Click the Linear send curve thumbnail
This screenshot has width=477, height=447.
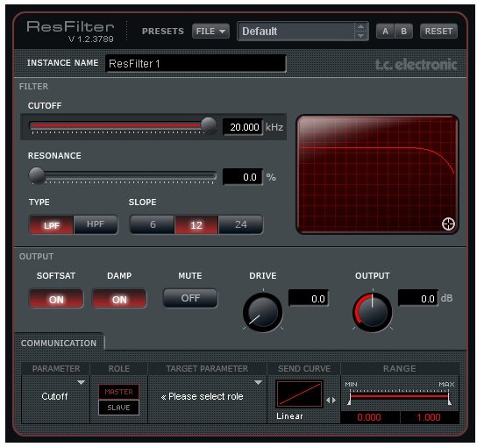299,394
